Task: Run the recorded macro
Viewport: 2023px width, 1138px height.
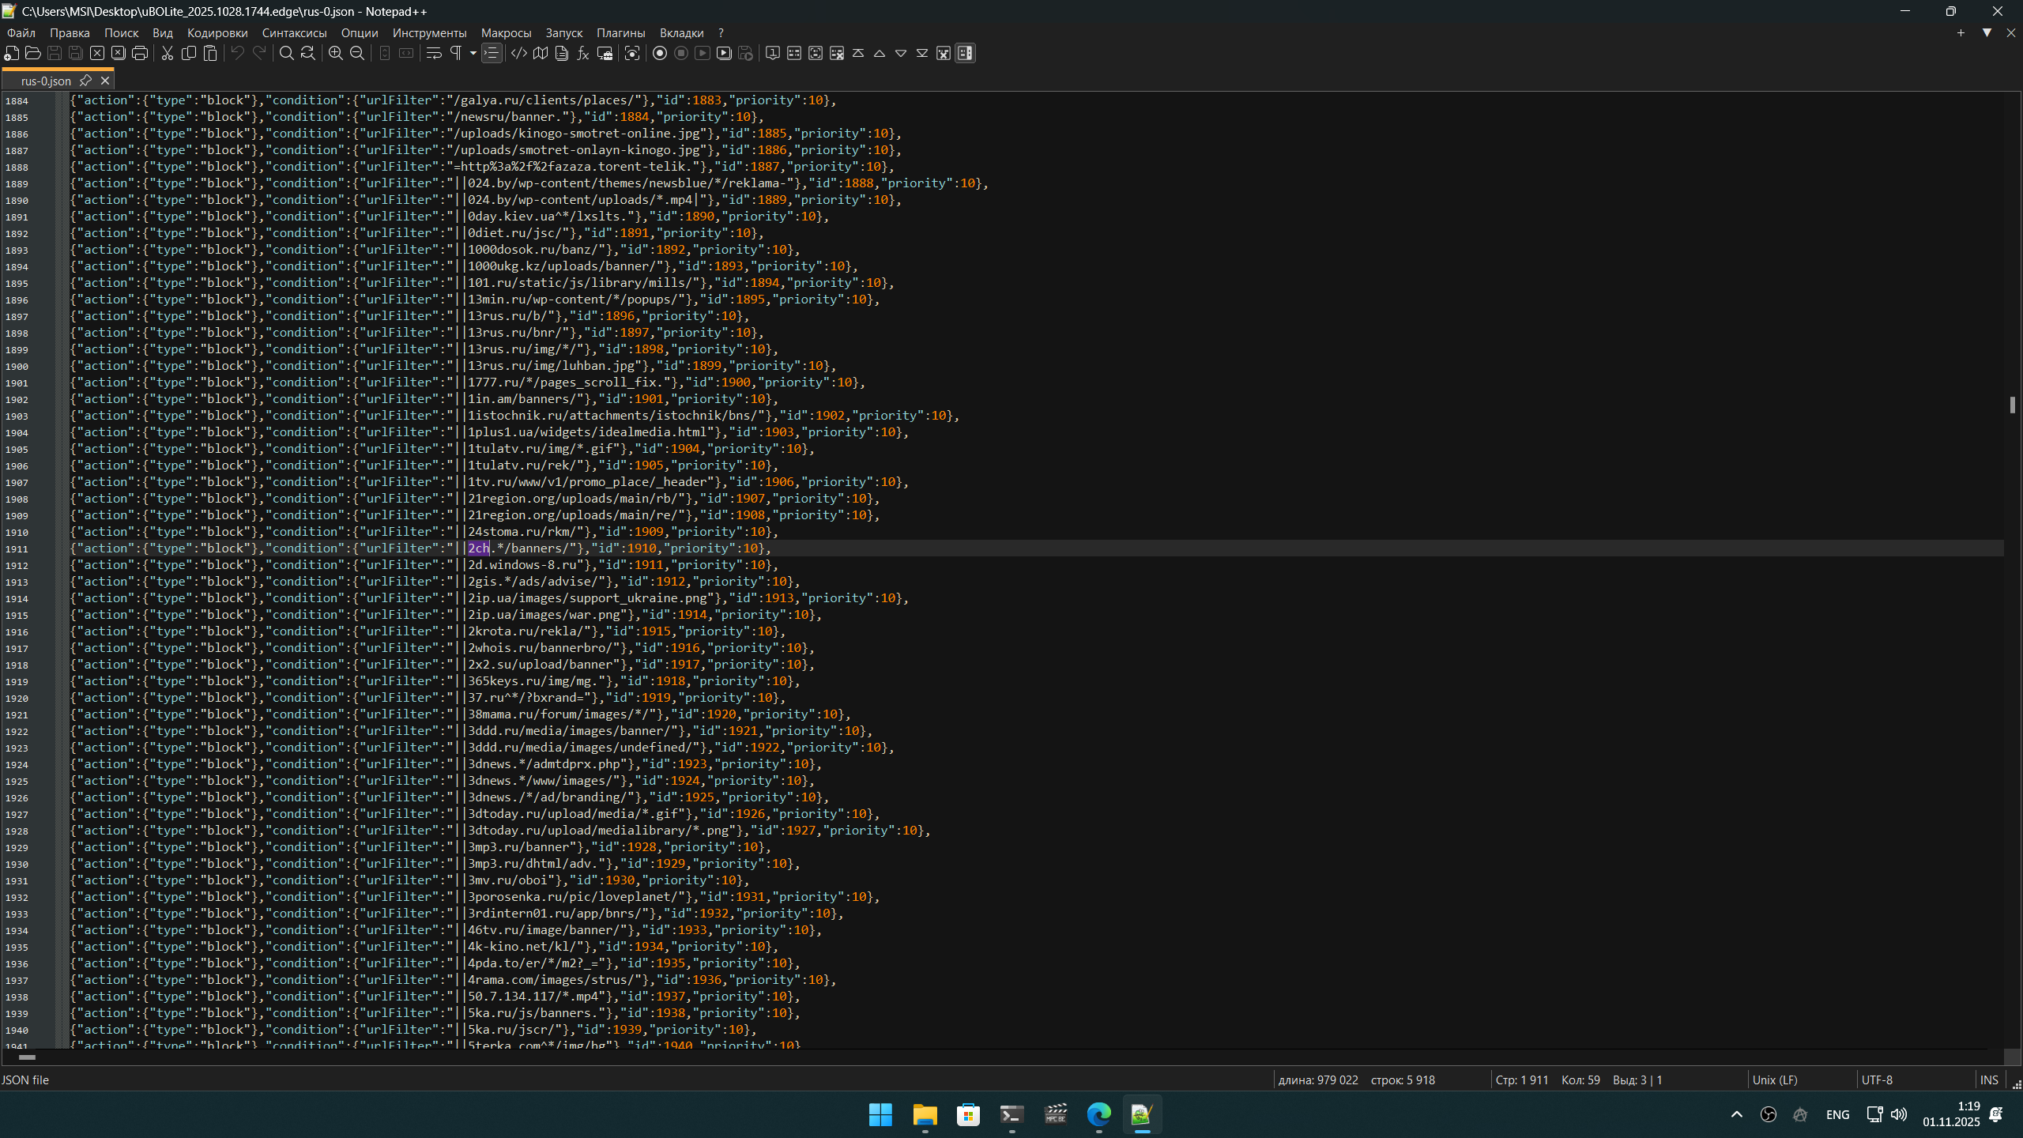Action: pos(702,53)
